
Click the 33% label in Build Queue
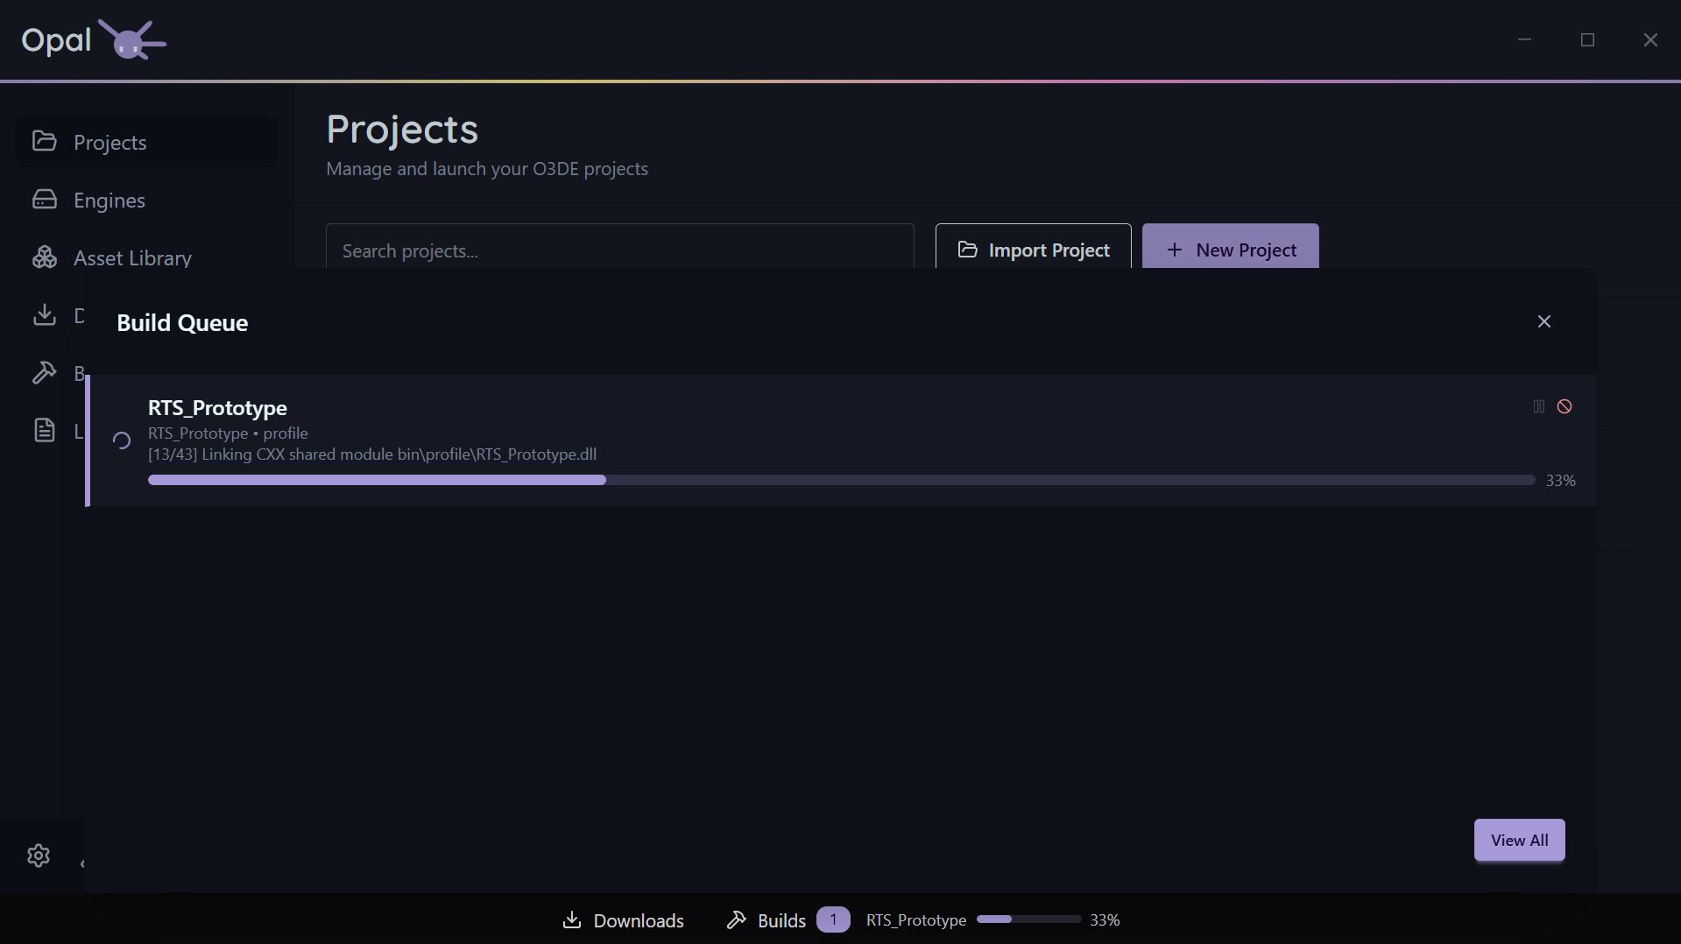tap(1560, 480)
